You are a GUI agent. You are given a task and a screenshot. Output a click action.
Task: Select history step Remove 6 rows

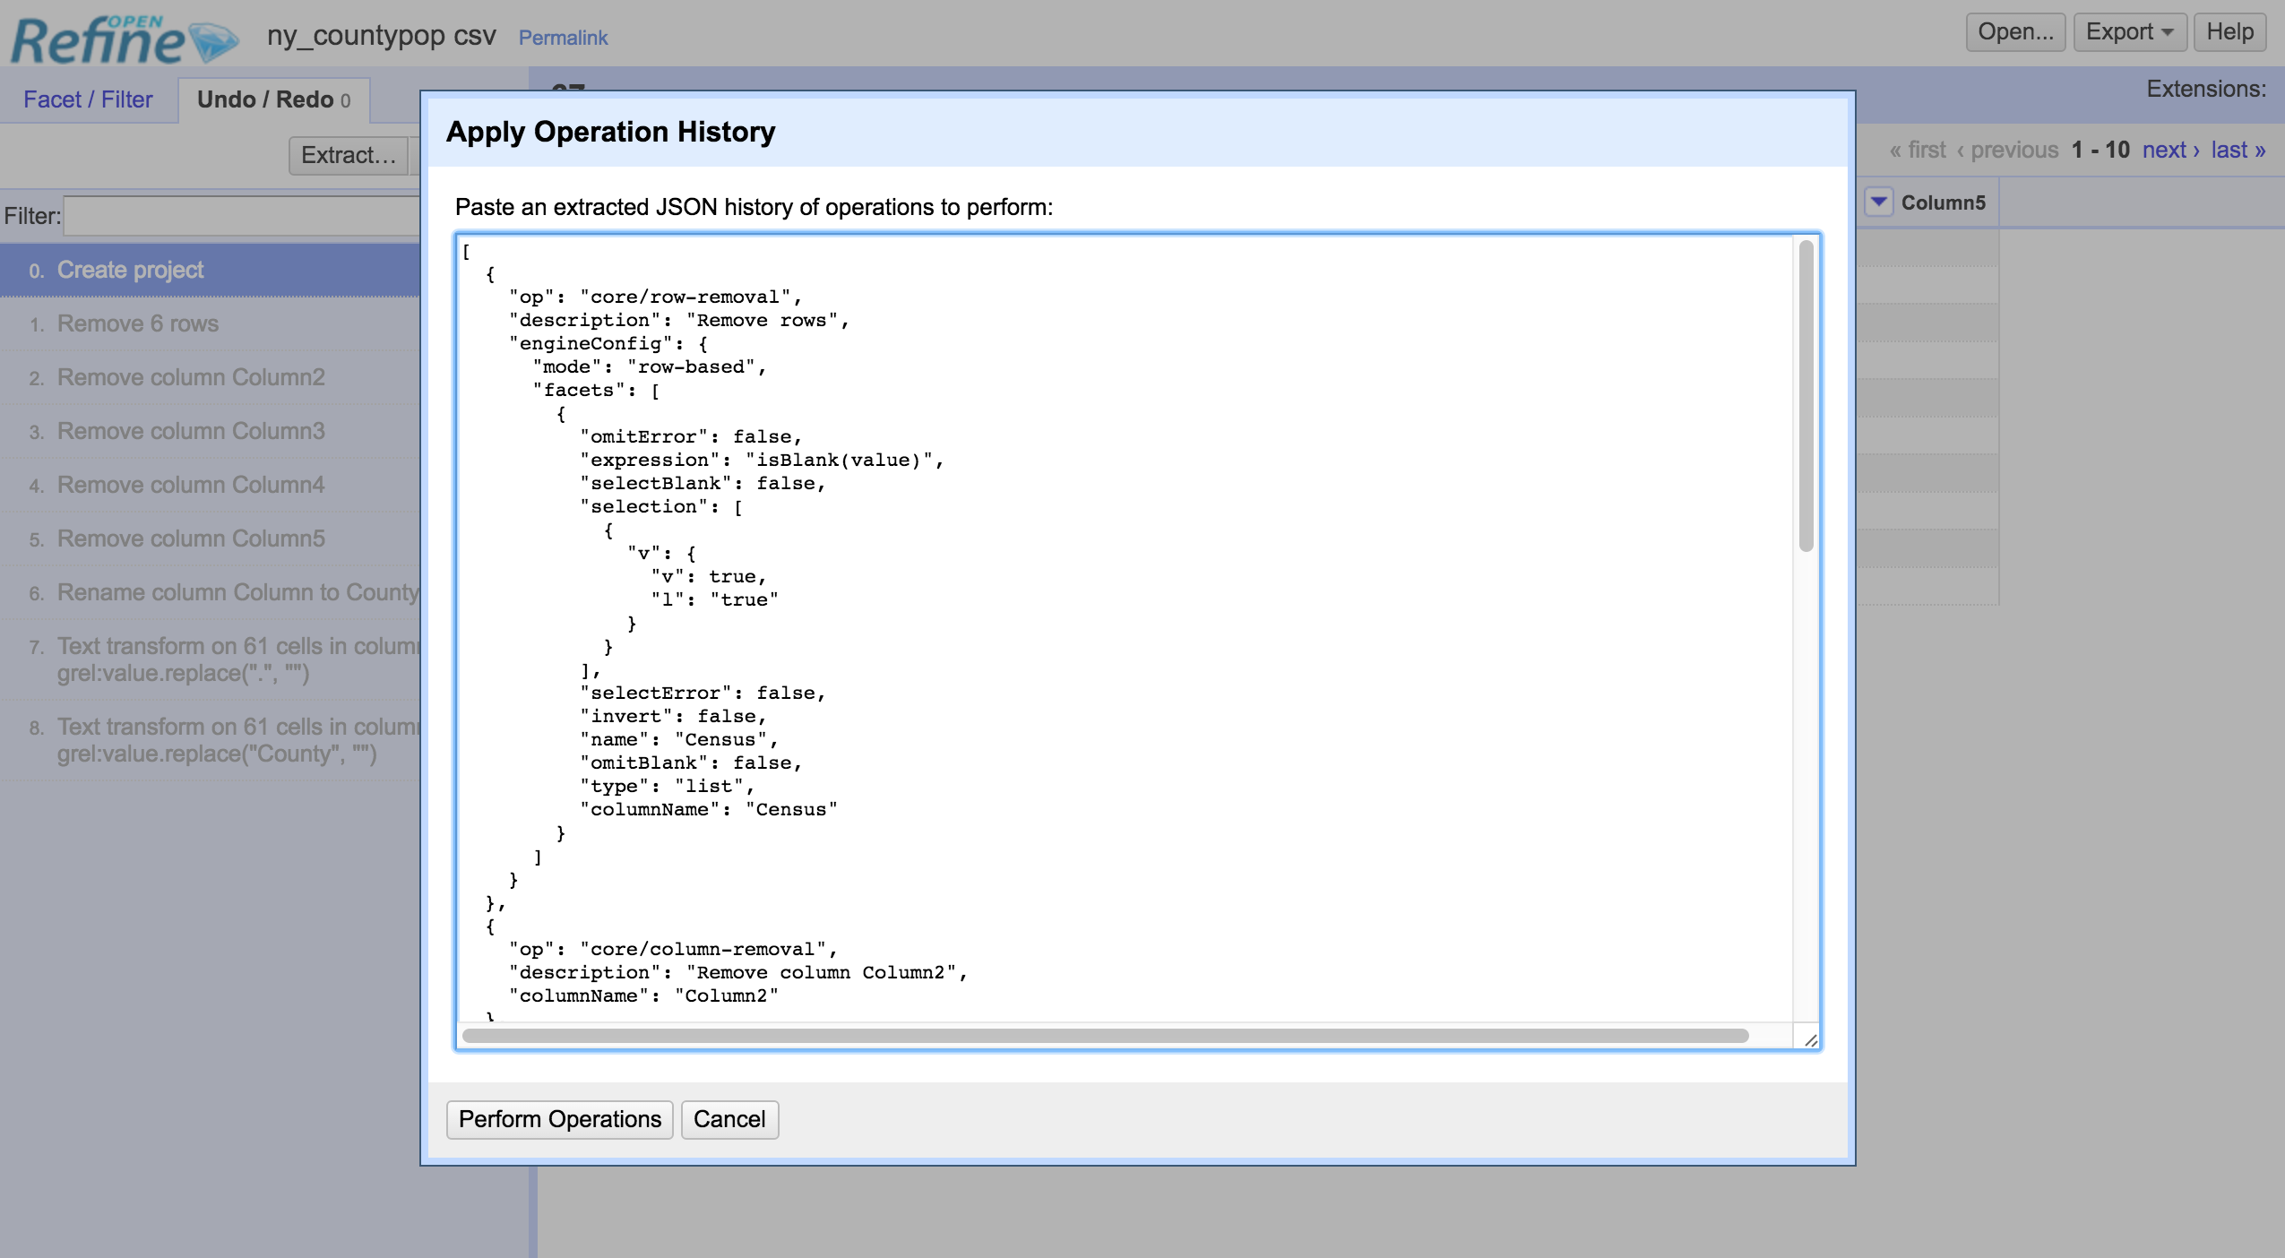pyautogui.click(x=137, y=323)
